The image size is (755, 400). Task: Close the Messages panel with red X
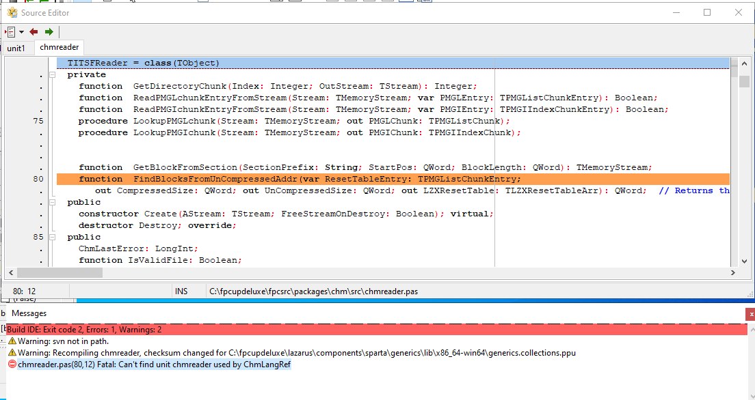(x=750, y=315)
